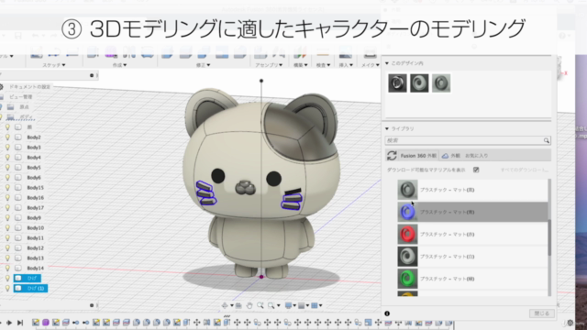Open the zoom window dropdown arrow
This screenshot has width=587, height=330.
click(278, 306)
